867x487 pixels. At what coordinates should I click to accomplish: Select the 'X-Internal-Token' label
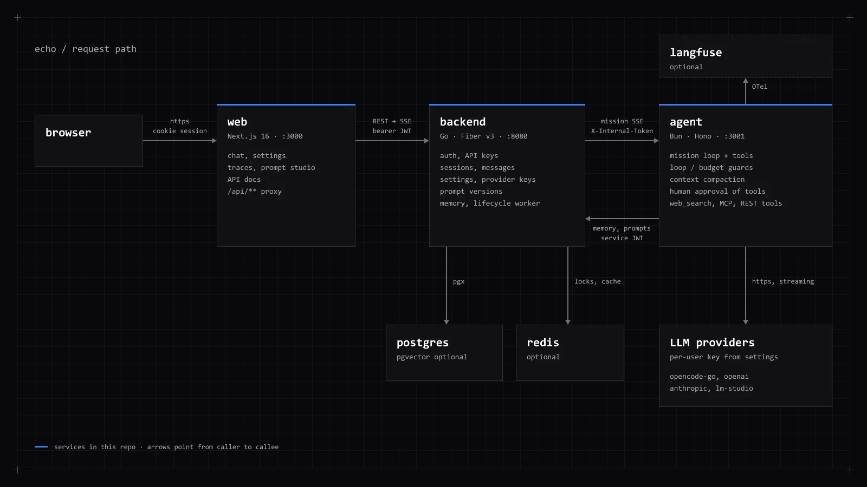[622, 131]
